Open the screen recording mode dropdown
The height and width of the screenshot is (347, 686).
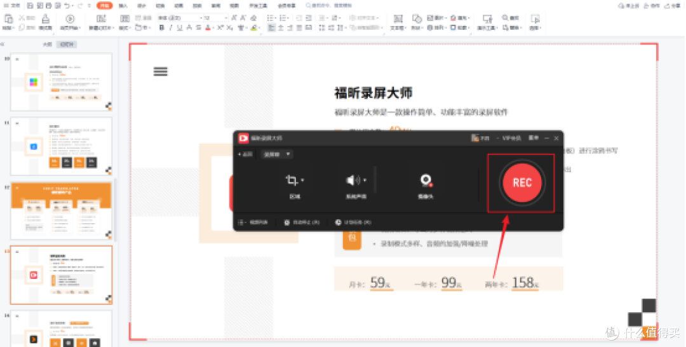click(x=277, y=154)
